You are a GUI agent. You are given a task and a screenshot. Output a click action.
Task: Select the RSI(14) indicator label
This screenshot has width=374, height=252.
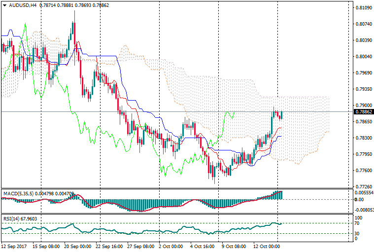pos(14,218)
